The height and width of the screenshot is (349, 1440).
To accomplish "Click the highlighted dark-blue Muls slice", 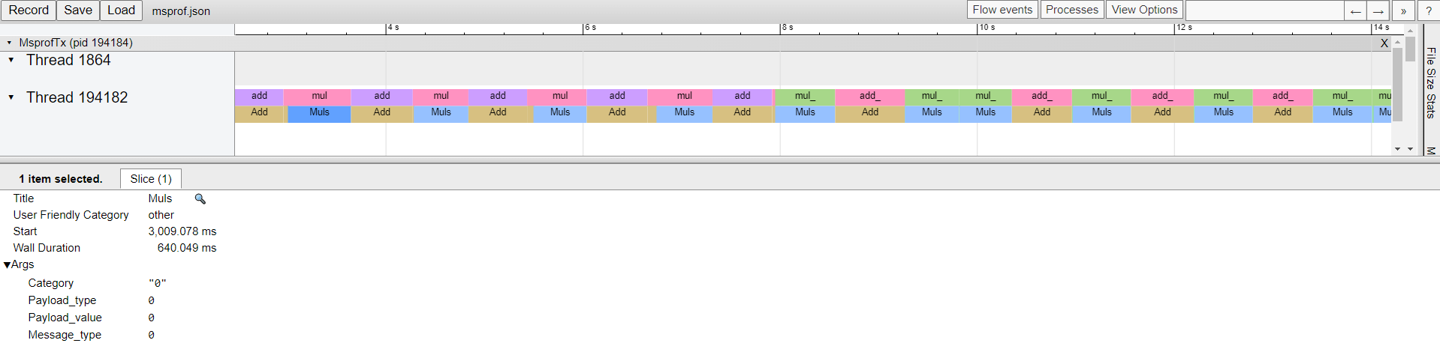I will tap(319, 114).
